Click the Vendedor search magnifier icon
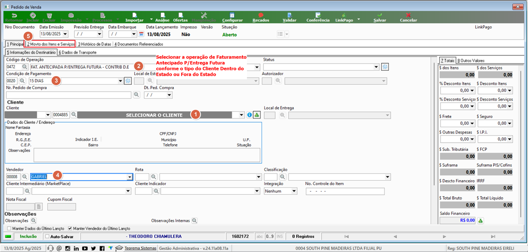The image size is (528, 252). (x=26, y=177)
